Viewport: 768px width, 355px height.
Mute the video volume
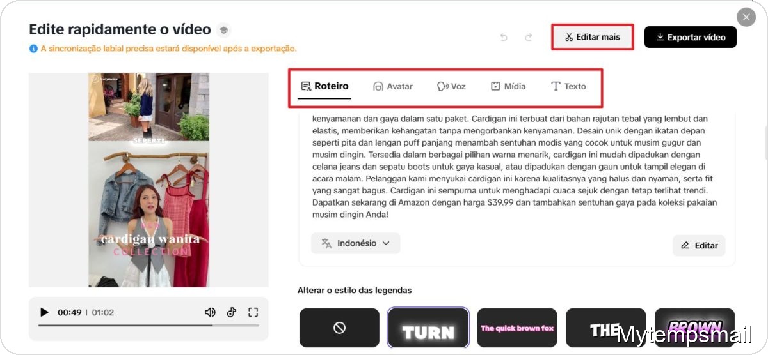point(210,312)
